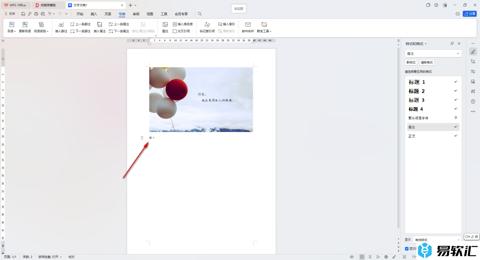The image size is (480, 260).
Task: Switch to web layout globe view
Action: coord(386,257)
